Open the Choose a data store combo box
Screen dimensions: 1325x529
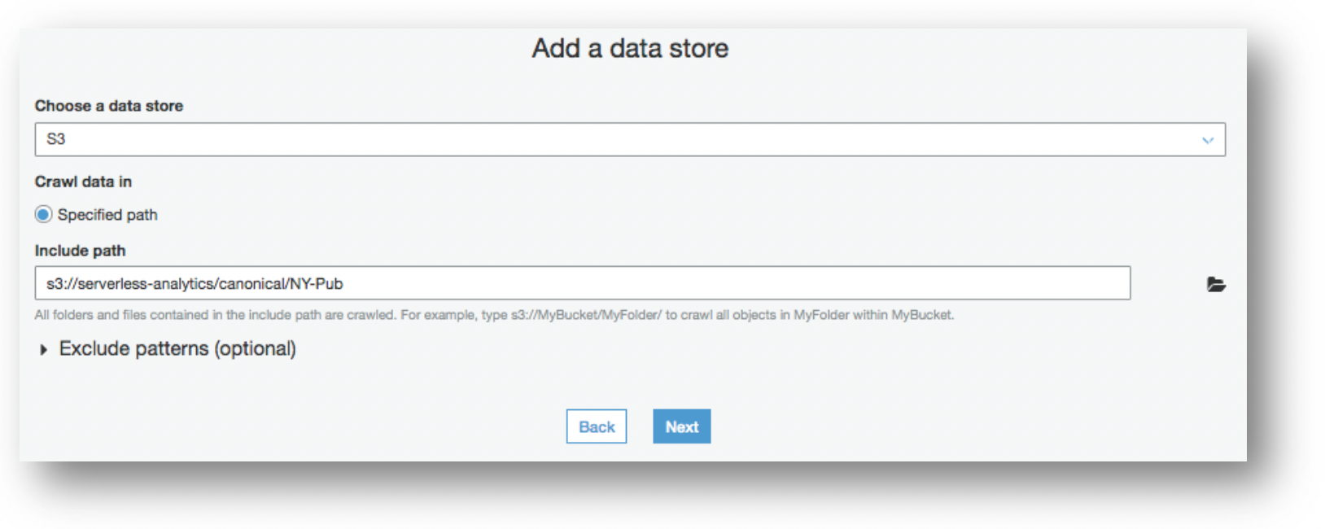pyautogui.click(x=630, y=139)
